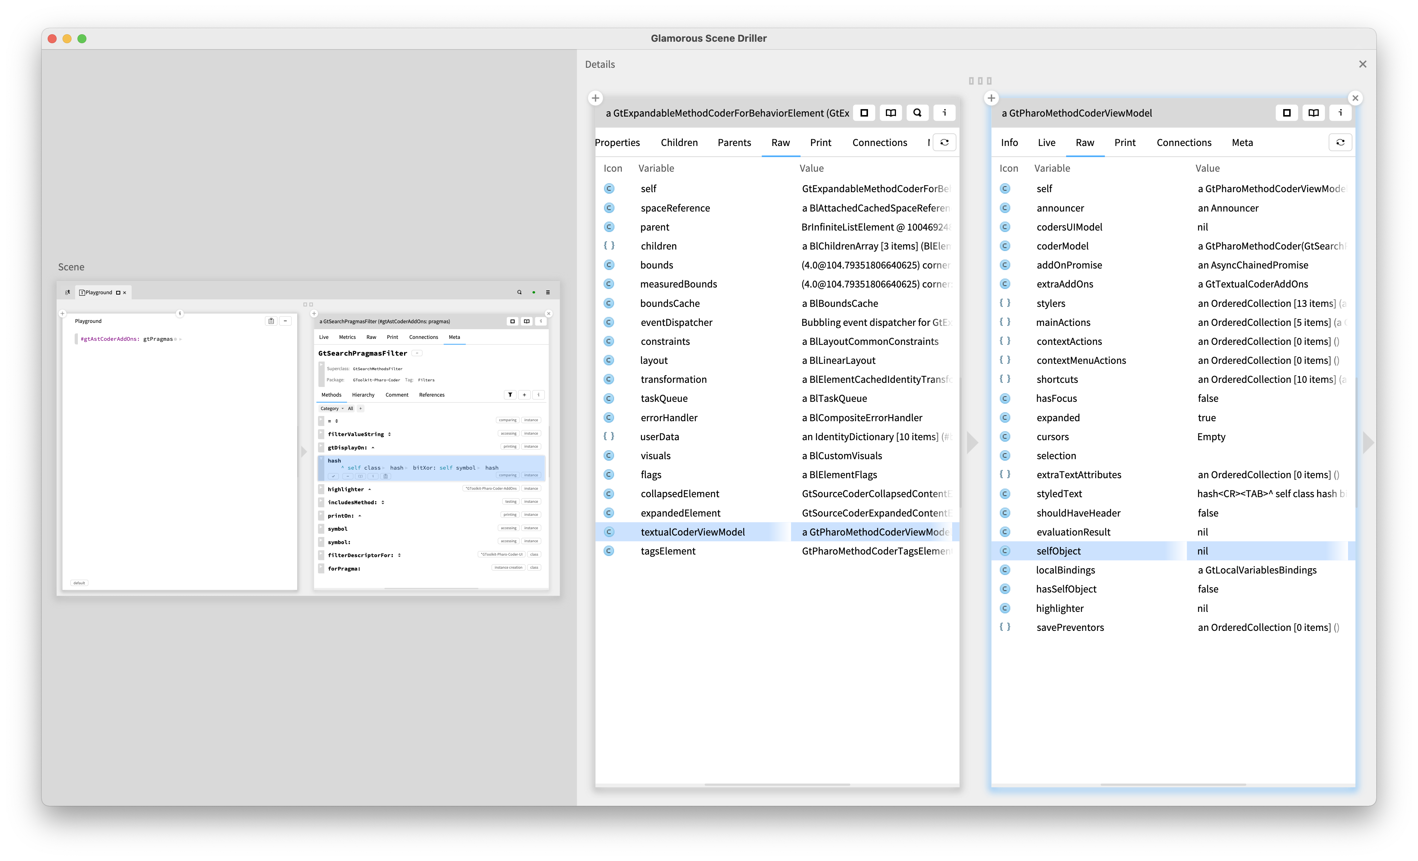
Task: Switch to the Hierarchy tab
Action: [363, 395]
